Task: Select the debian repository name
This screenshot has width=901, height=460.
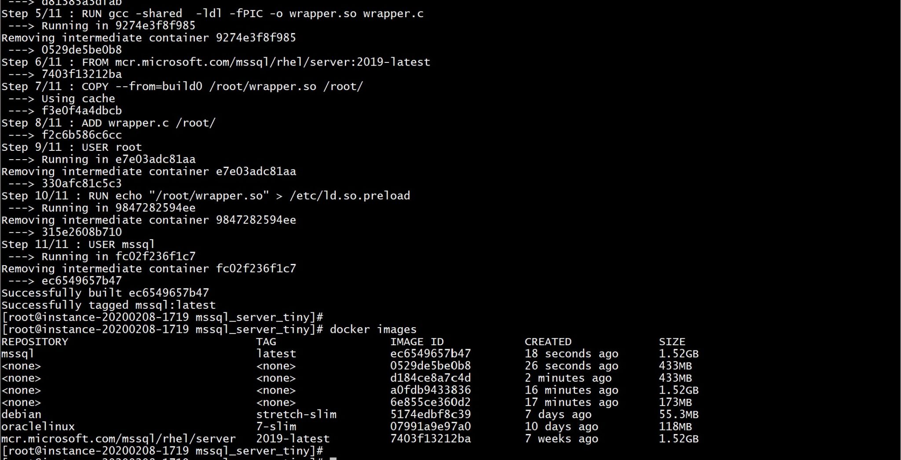Action: 21,414
